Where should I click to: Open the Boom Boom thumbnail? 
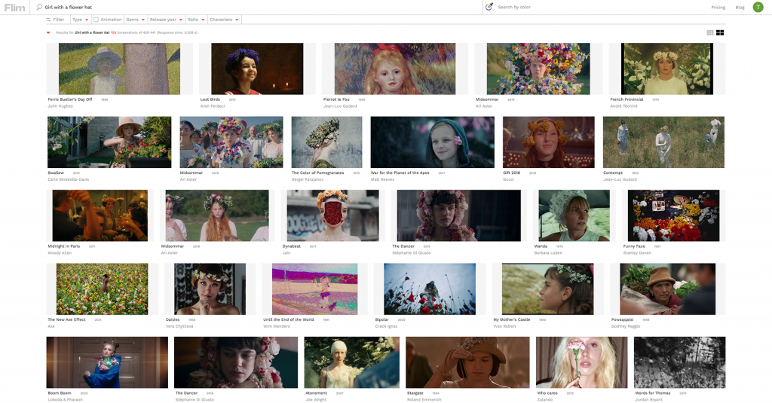(x=107, y=362)
